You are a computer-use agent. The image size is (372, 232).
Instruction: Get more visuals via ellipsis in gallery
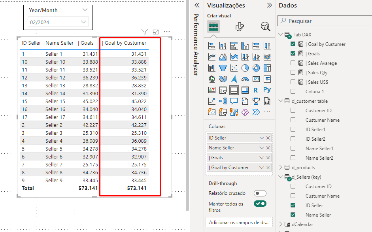coord(267,112)
